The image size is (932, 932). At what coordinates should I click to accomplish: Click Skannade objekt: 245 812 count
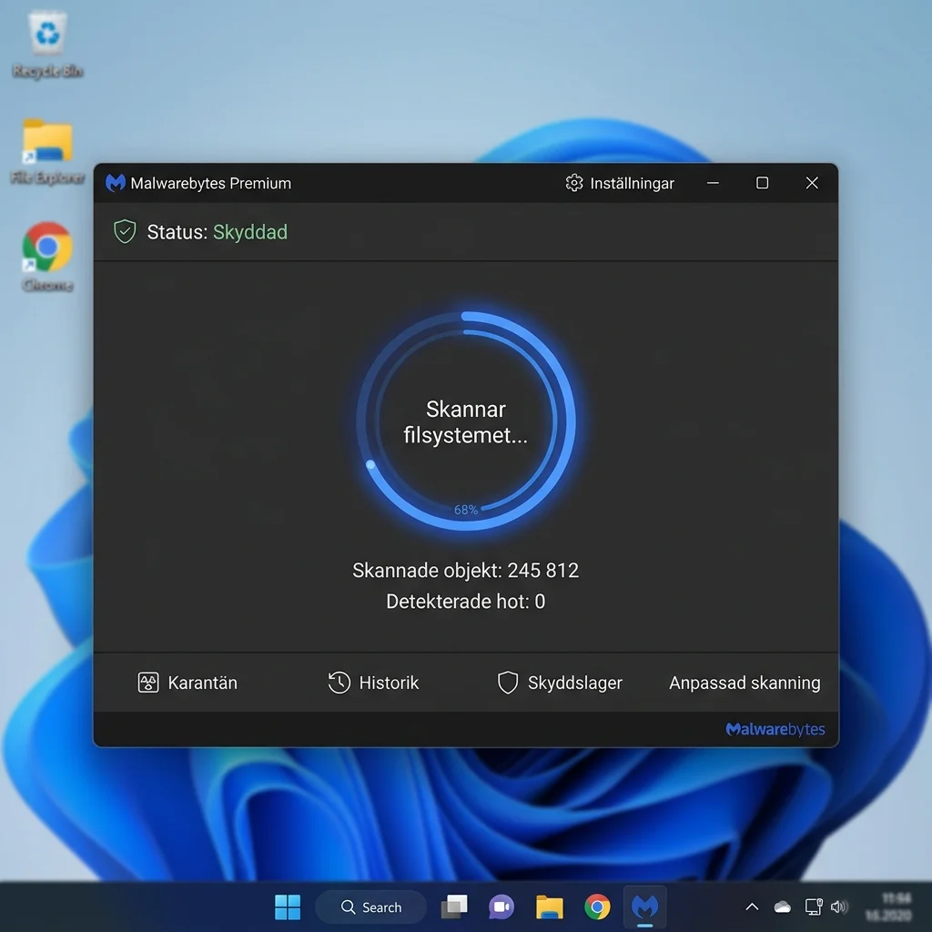click(x=465, y=570)
